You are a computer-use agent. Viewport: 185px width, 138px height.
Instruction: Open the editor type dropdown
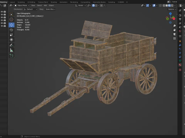pos(11,5)
